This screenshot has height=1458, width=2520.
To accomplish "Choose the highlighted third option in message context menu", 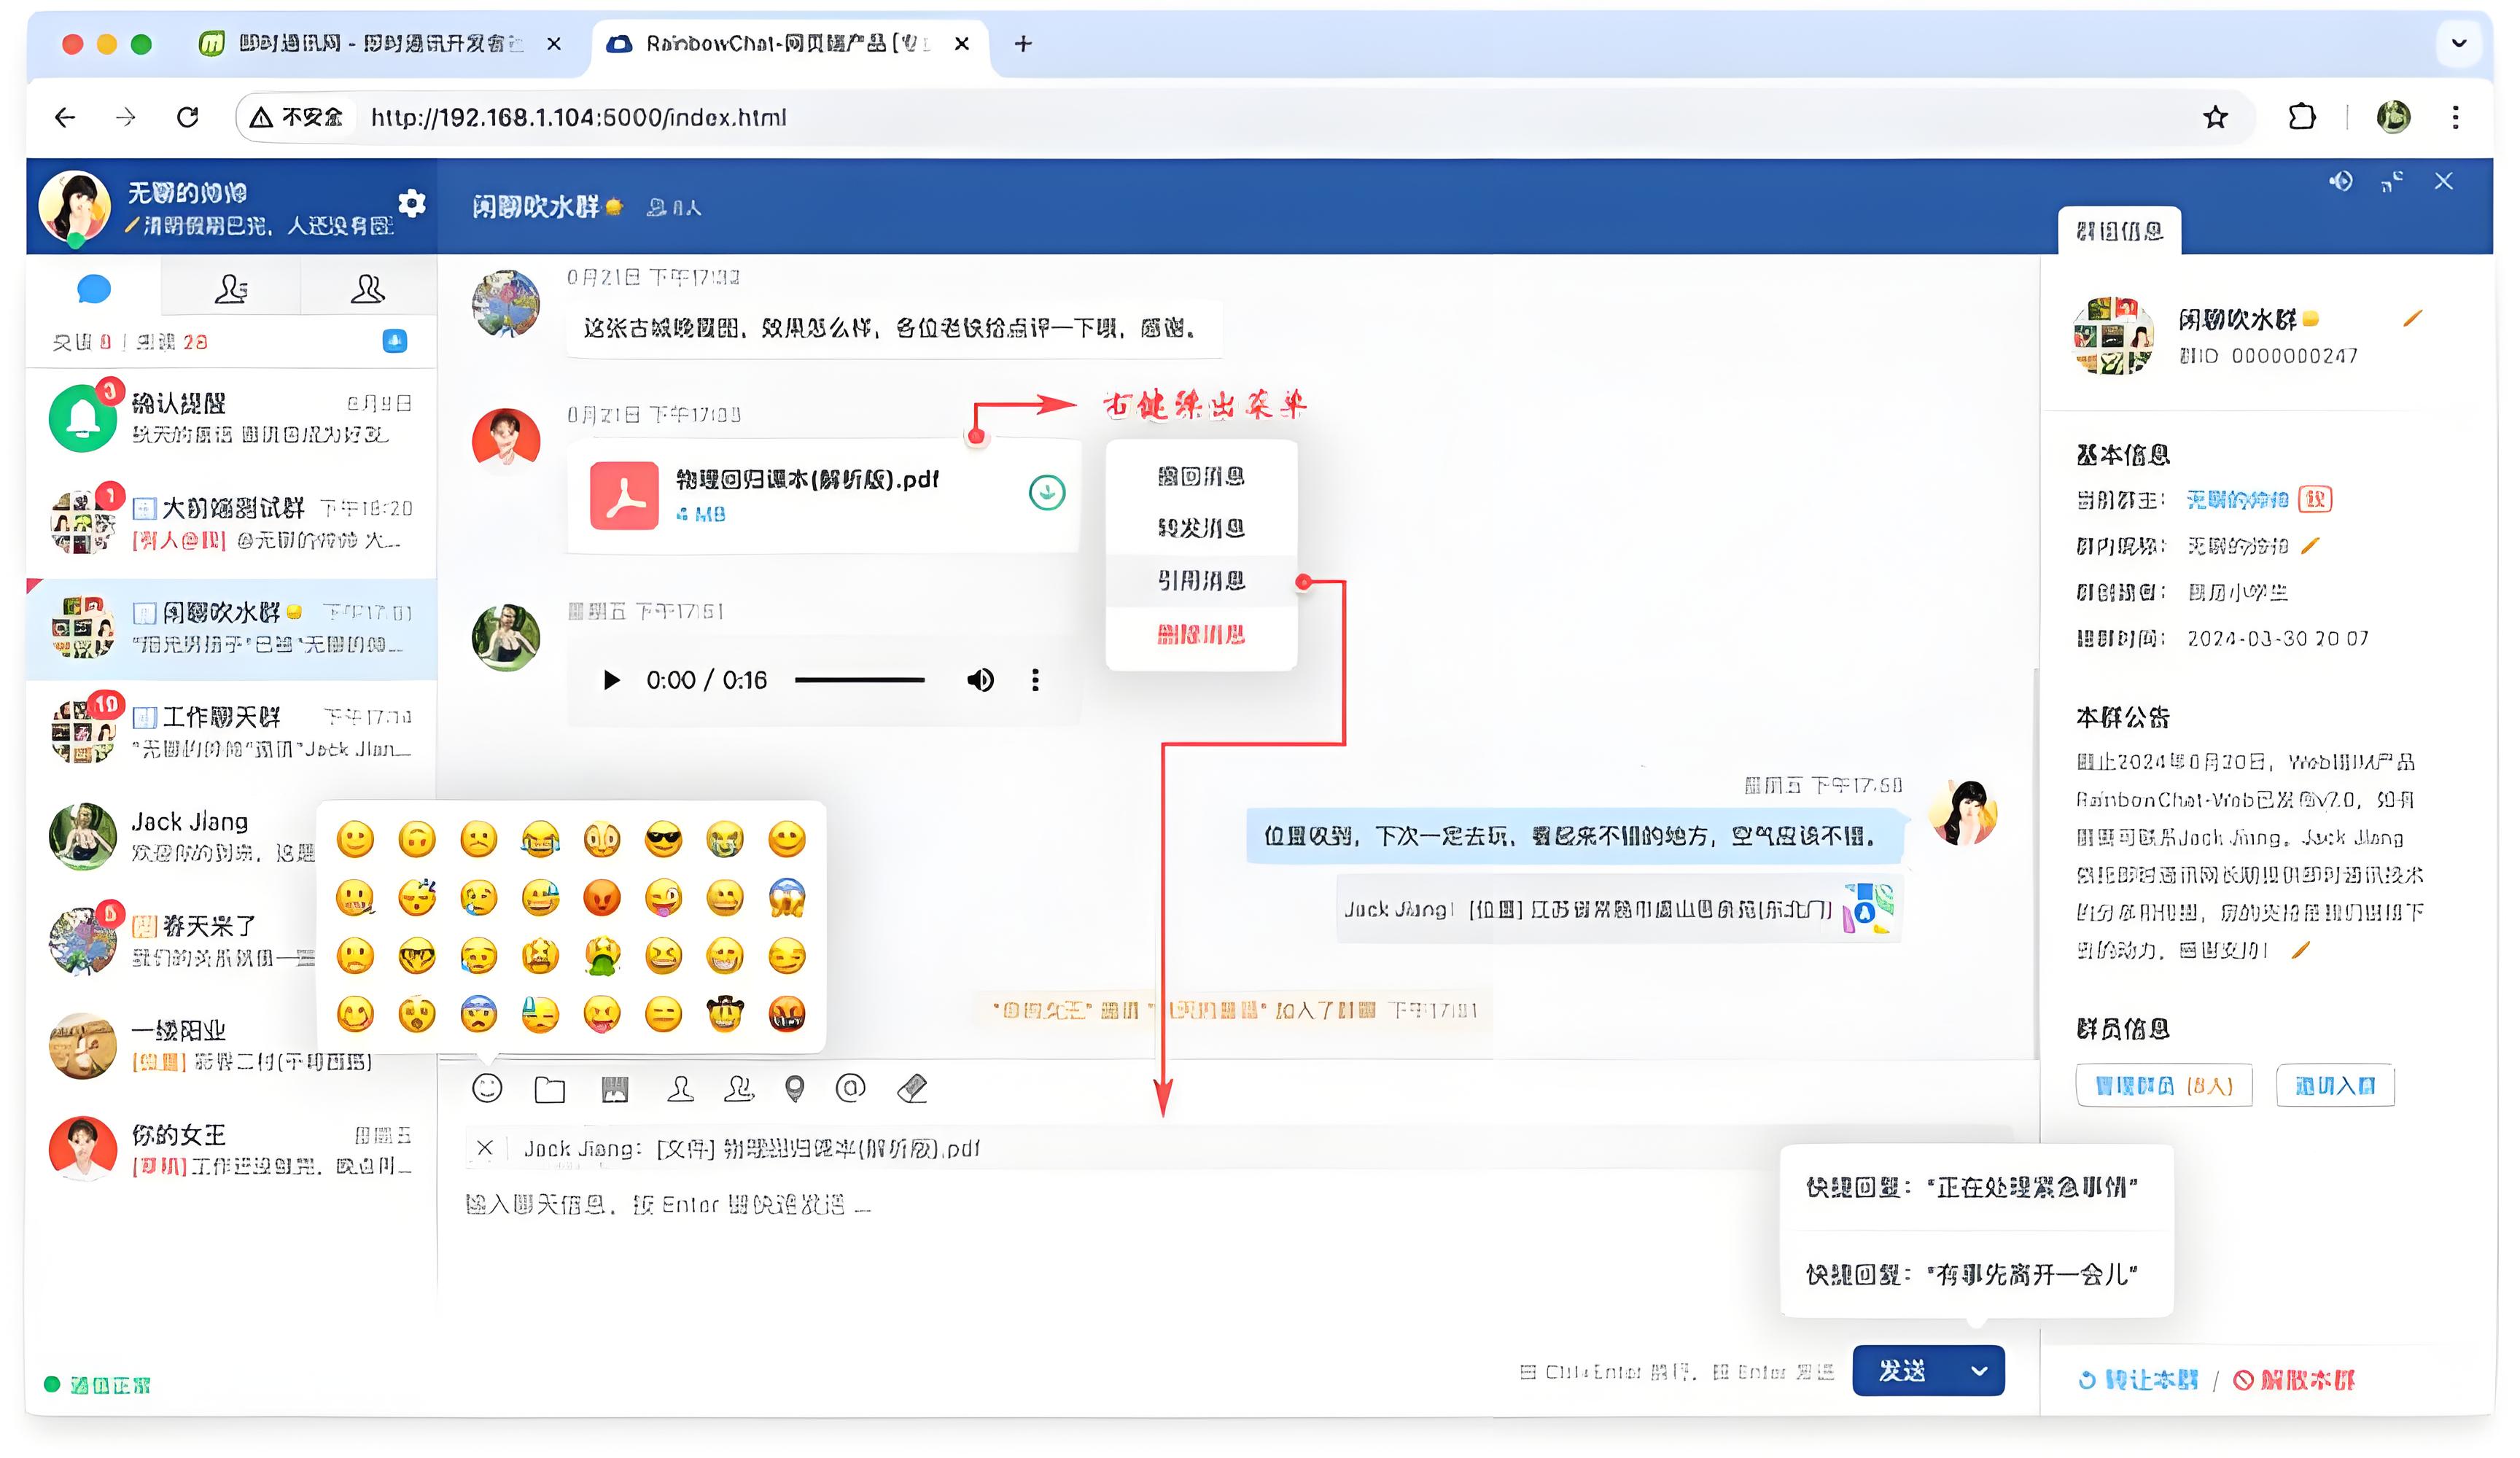I will 1201,581.
